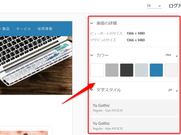
Task: Select the medium gray color swatch
Action: [x=112, y=70]
